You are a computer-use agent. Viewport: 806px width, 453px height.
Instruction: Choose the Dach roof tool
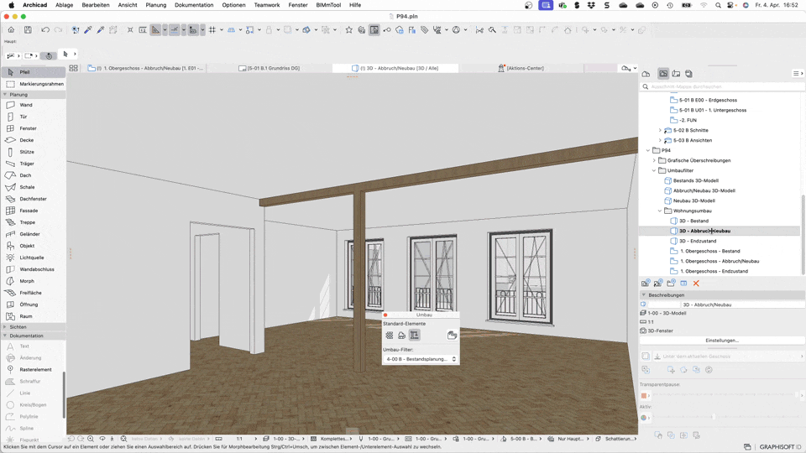click(x=34, y=175)
